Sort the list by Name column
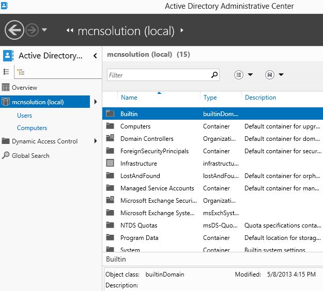323x291 pixels. 129,98
